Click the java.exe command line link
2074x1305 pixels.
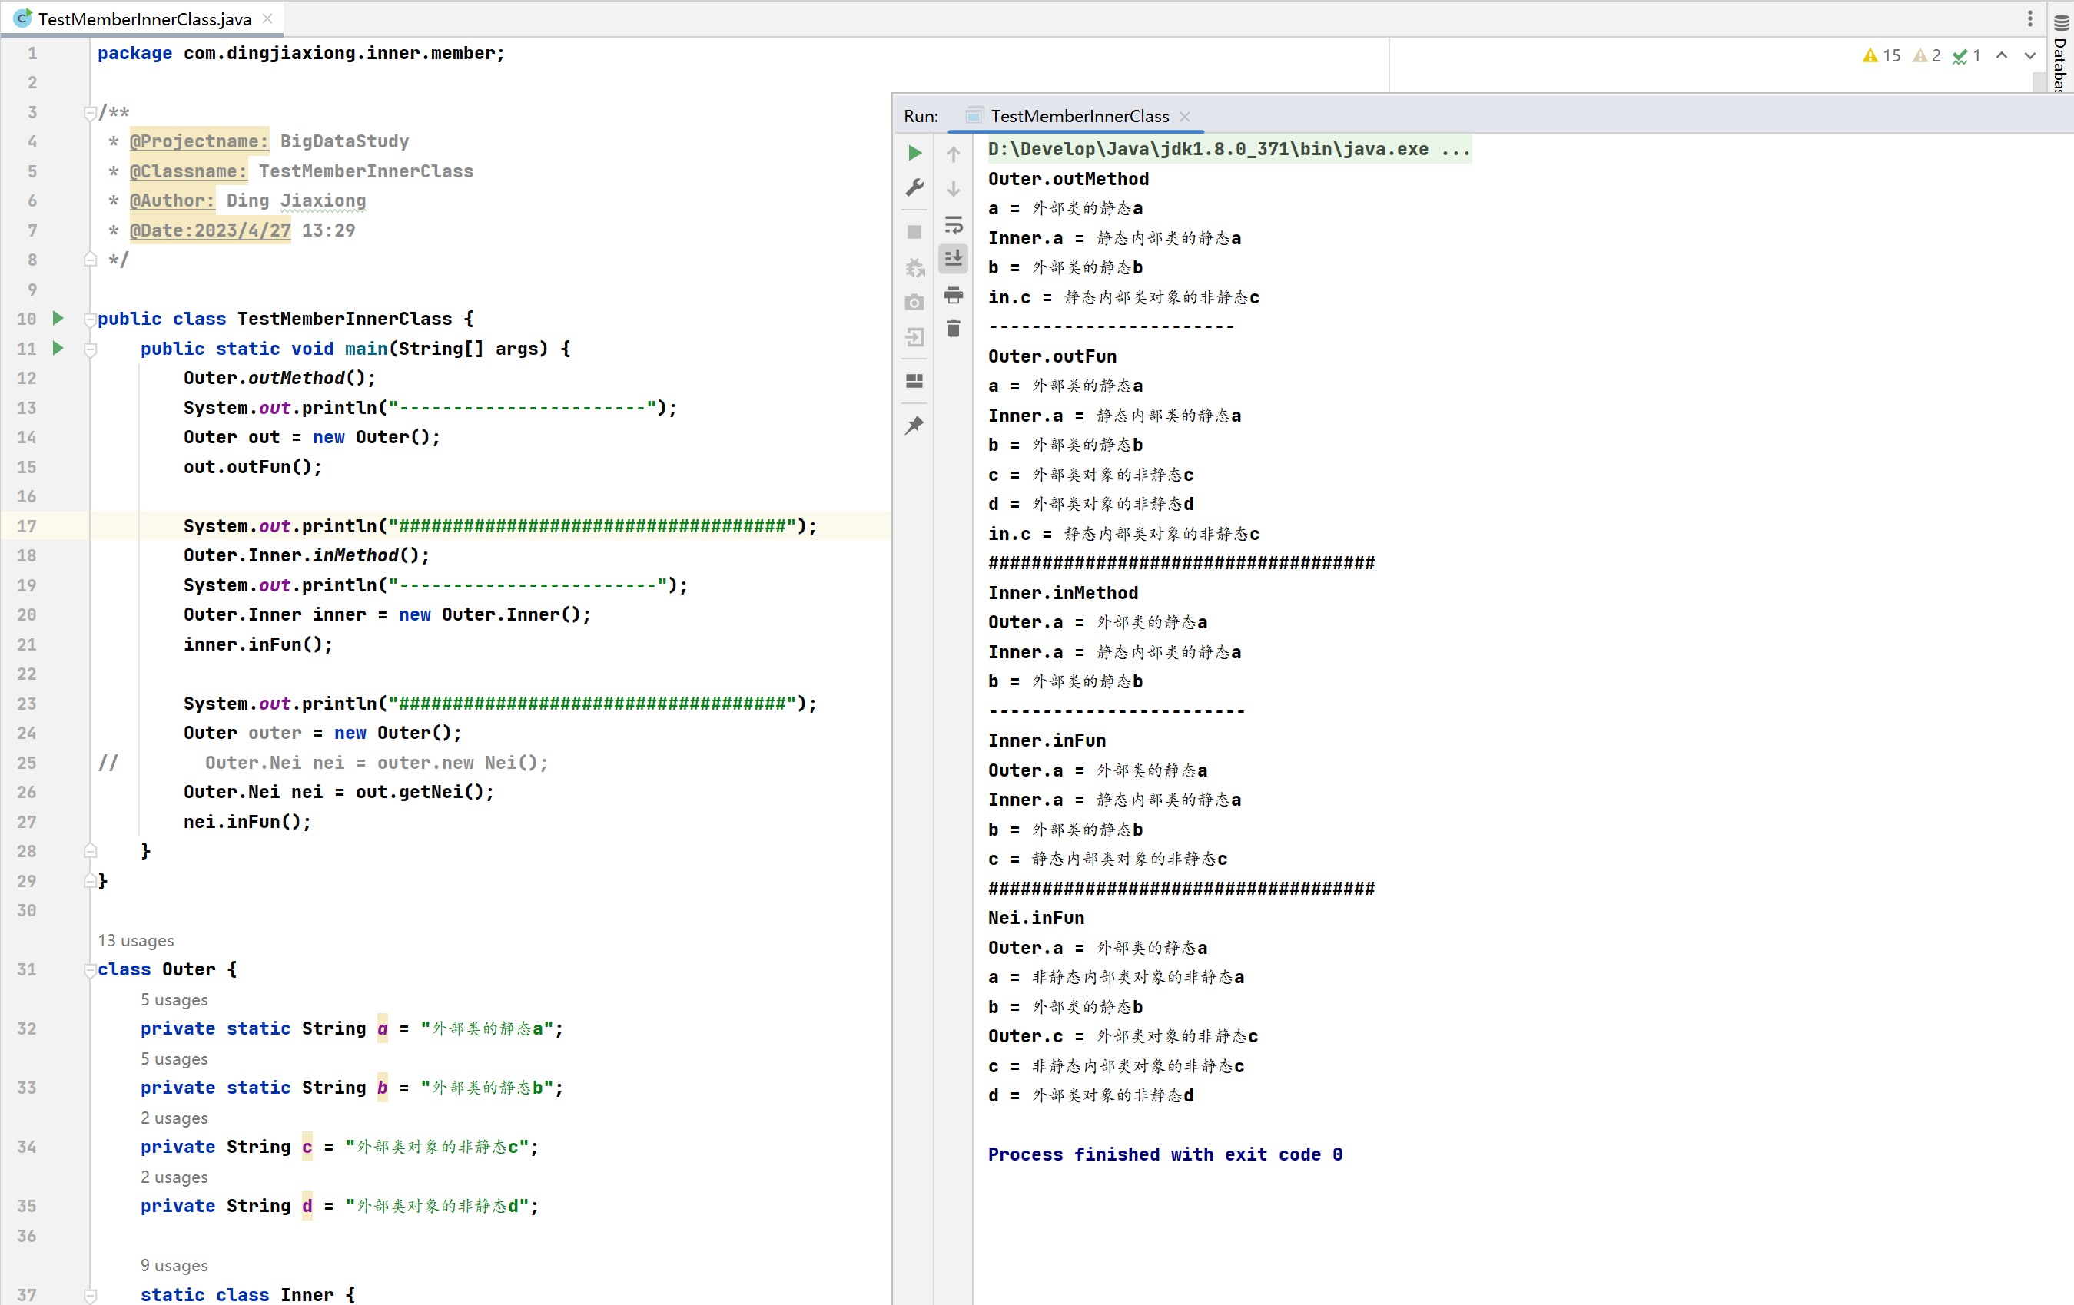(x=1228, y=149)
